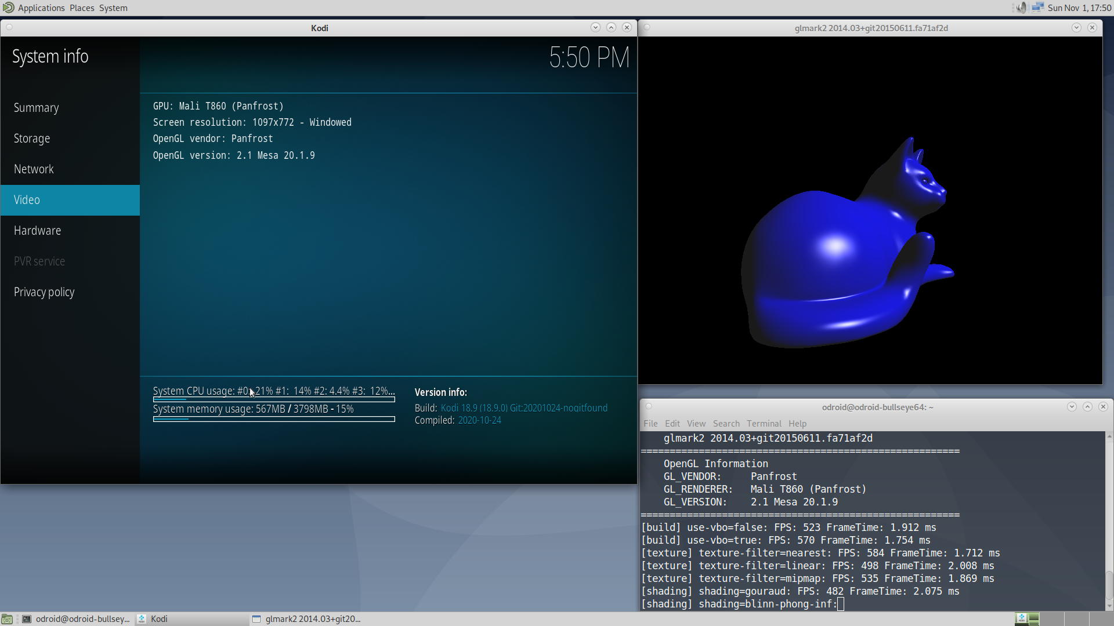1114x626 pixels.
Task: Close the Kodi window
Action: [x=627, y=27]
